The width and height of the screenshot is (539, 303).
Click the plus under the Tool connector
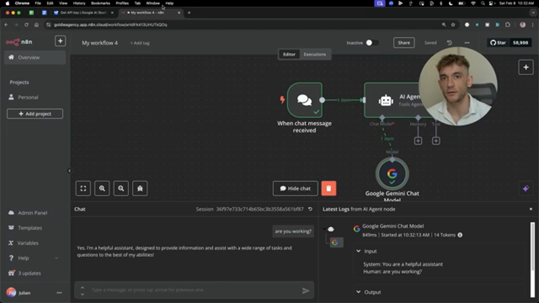coord(436,141)
